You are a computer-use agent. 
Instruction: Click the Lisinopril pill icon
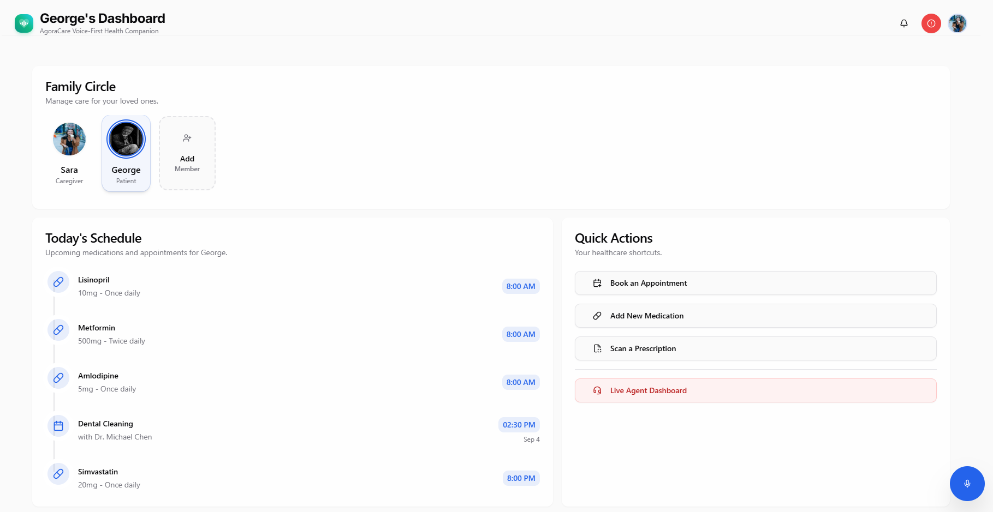tap(58, 282)
